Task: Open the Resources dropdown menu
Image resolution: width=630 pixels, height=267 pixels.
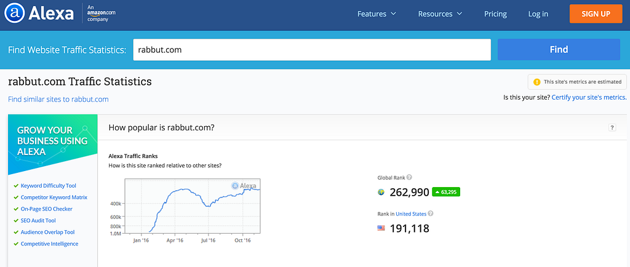Action: pyautogui.click(x=440, y=14)
